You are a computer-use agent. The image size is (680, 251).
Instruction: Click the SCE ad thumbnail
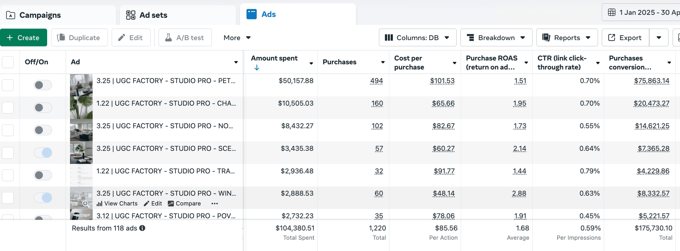point(81,153)
